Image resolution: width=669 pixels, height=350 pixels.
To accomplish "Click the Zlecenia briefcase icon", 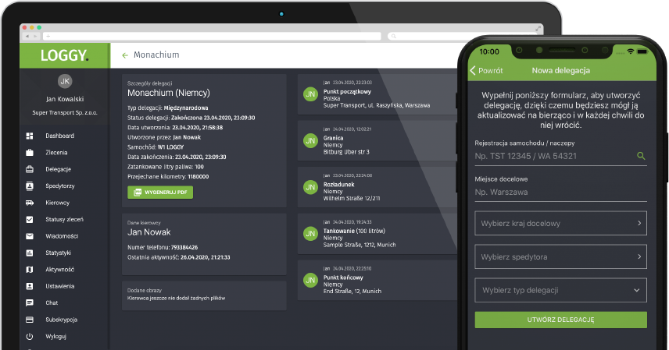I will (x=30, y=152).
